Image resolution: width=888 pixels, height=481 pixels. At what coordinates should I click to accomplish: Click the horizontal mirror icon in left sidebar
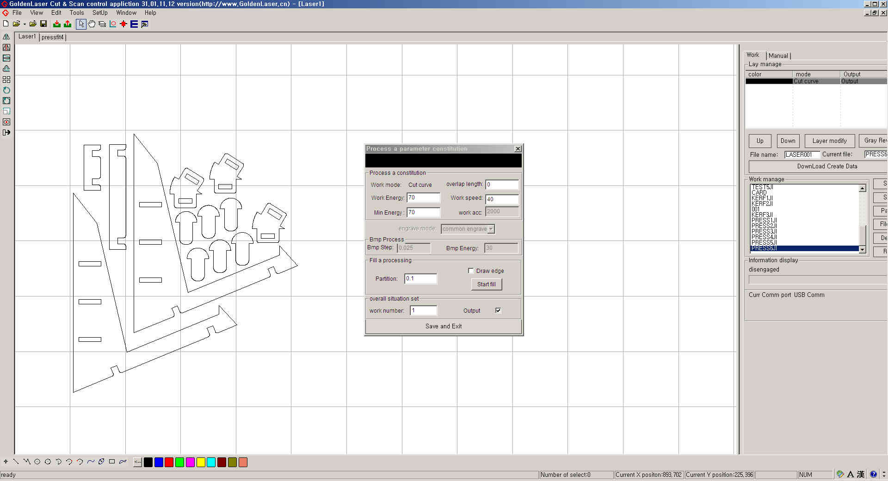[x=6, y=37]
